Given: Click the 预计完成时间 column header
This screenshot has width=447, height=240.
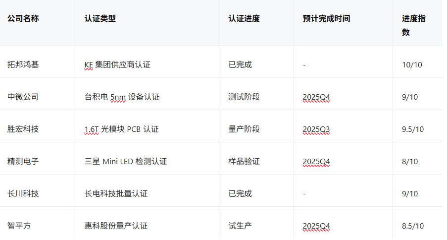Looking at the screenshot, I should [x=326, y=18].
